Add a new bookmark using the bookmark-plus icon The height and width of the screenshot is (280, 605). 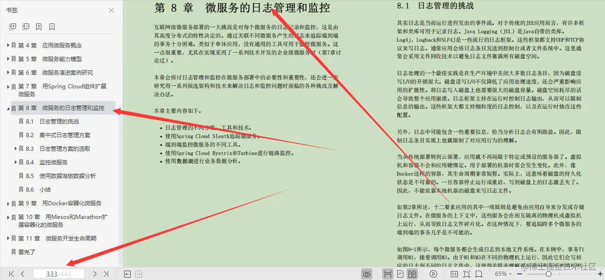(x=39, y=26)
